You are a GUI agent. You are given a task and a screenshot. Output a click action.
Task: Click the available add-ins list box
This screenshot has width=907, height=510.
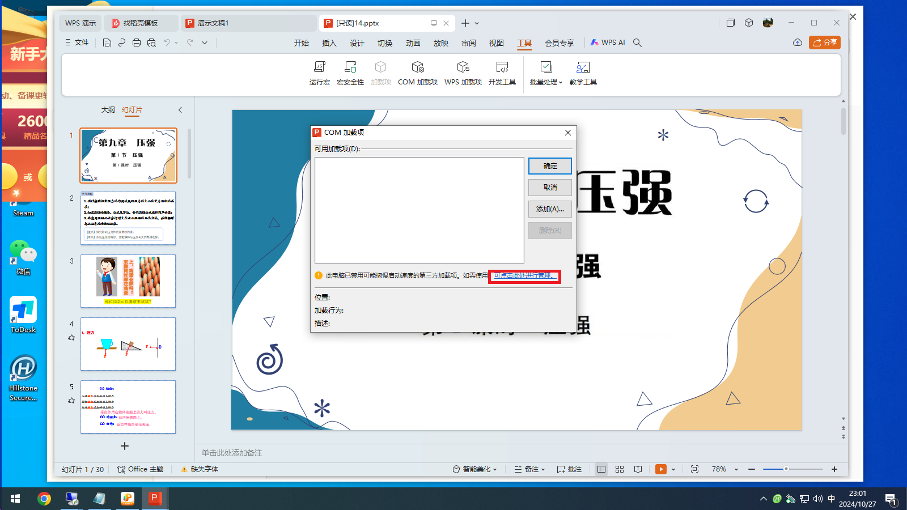coord(419,210)
